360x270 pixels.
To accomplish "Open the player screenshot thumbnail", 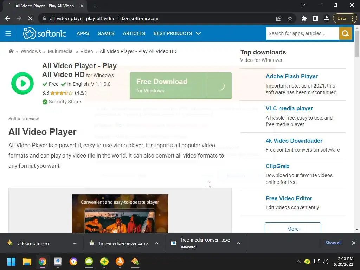I will [x=120, y=214].
